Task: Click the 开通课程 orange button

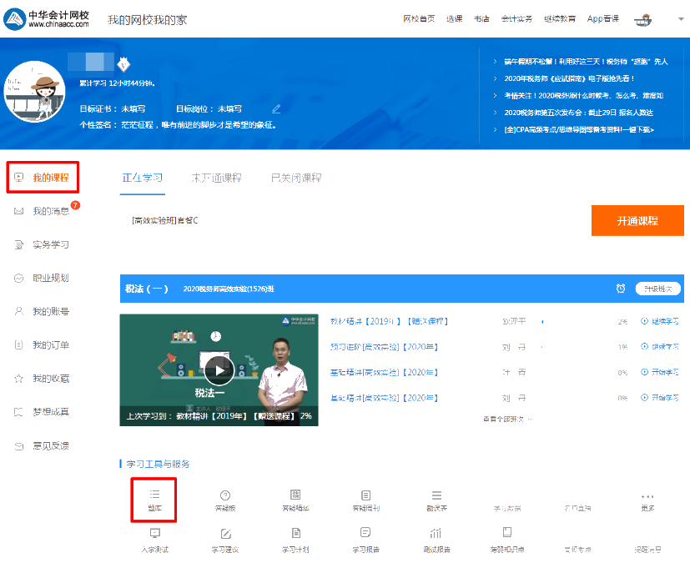Action: pos(637,220)
